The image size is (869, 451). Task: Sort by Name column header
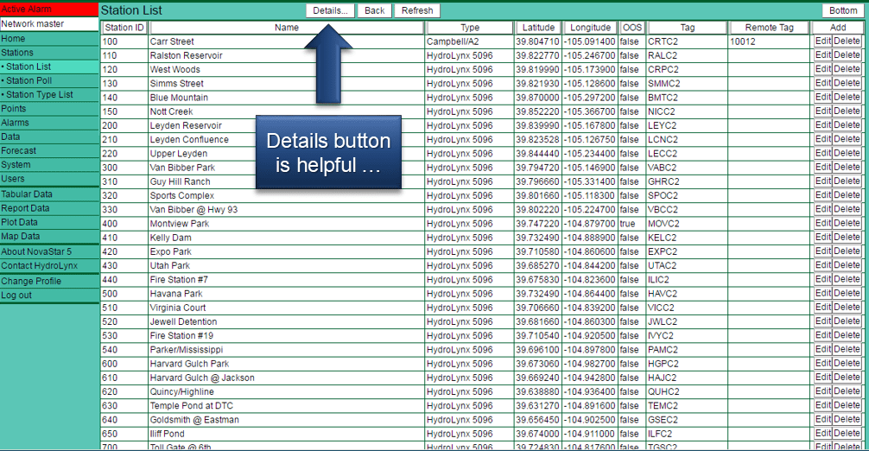[287, 27]
